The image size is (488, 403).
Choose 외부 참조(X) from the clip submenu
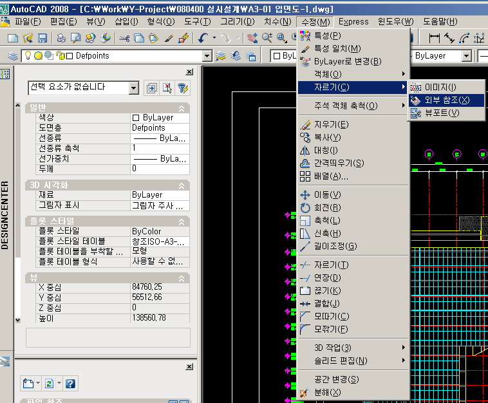click(x=447, y=100)
